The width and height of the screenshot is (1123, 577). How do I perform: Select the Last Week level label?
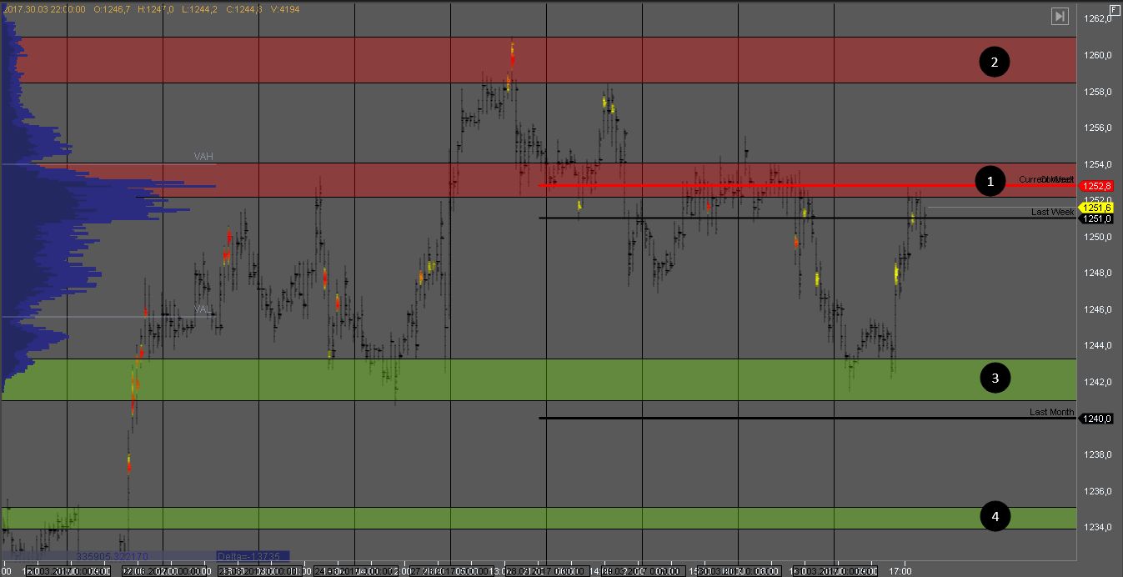click(1052, 212)
